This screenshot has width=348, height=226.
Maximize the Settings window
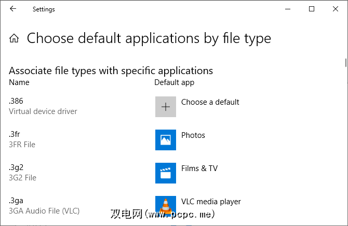[x=312, y=9]
